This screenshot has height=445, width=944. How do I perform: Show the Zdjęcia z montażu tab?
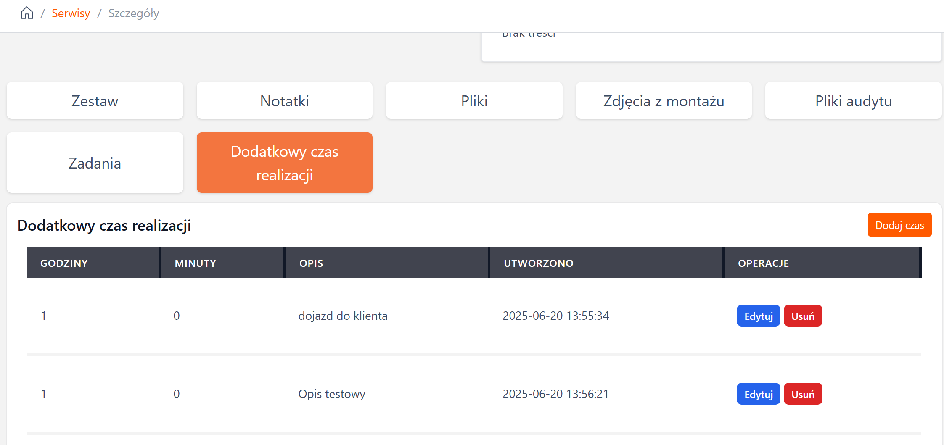(664, 101)
